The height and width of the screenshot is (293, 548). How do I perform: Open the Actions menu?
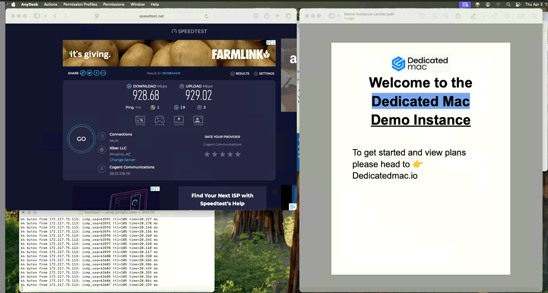(50, 4)
